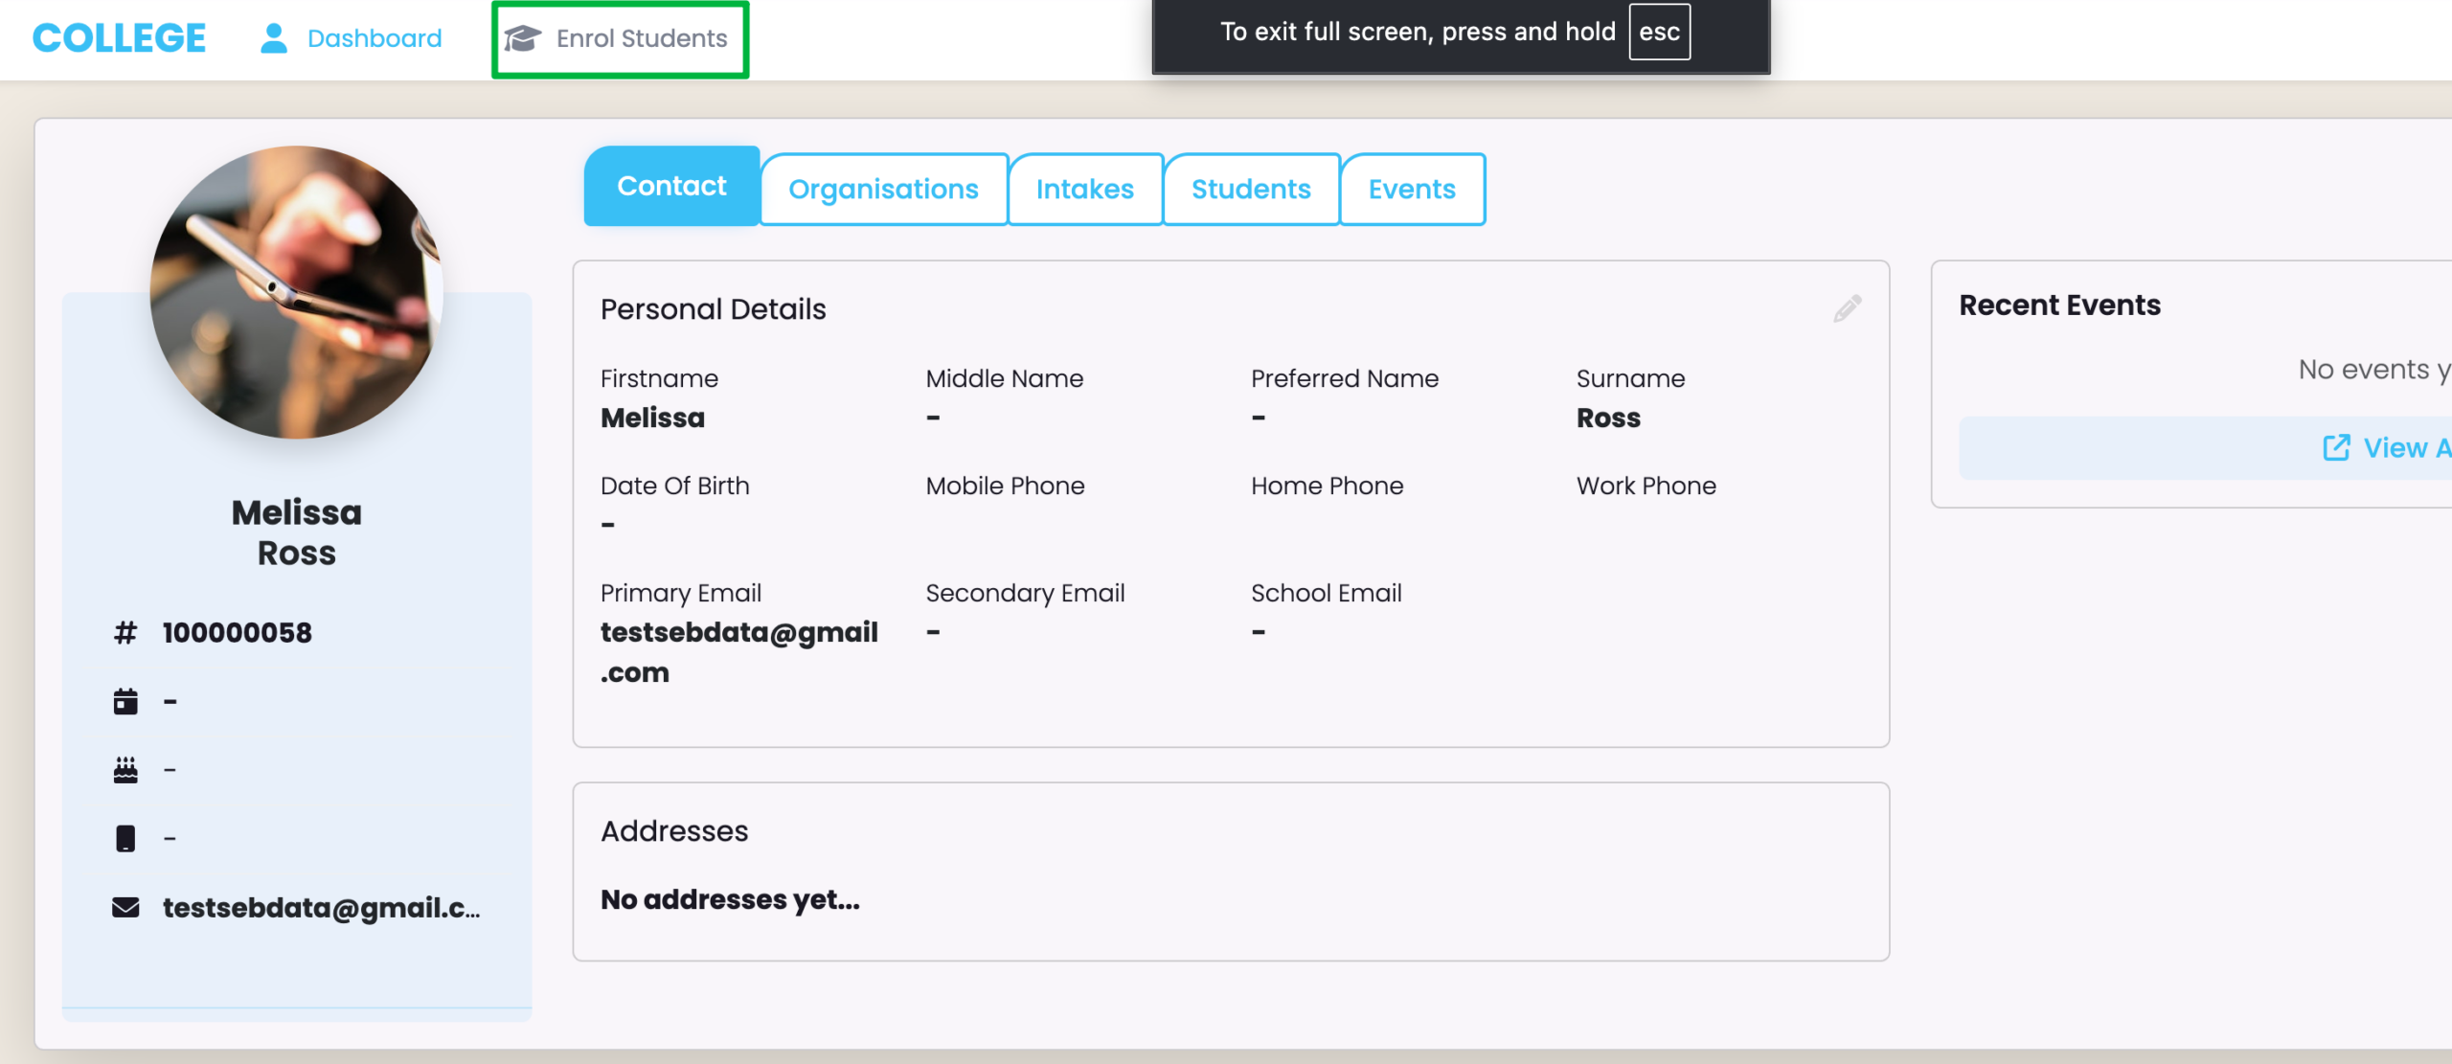Image resolution: width=2452 pixels, height=1064 pixels.
Task: Click the mobile phone icon in sidebar
Action: point(125,839)
